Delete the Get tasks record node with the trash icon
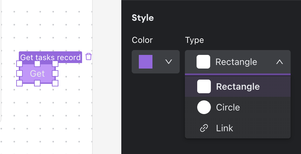The height and width of the screenshot is (154, 301). click(89, 57)
